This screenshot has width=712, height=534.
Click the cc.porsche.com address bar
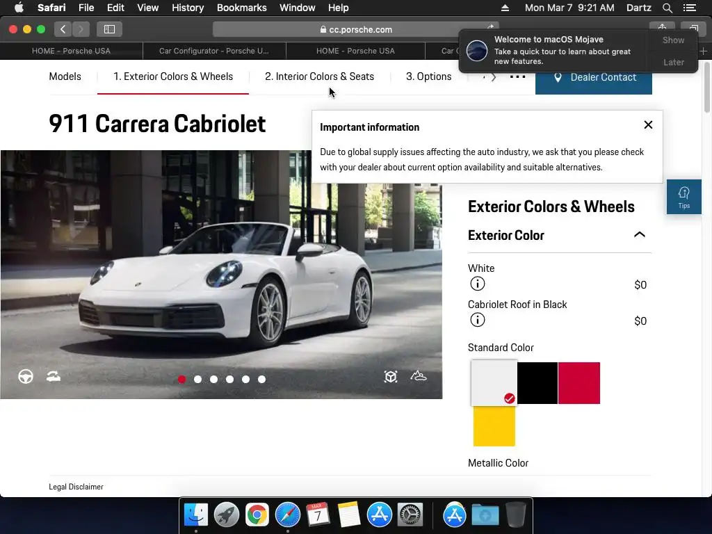tap(355, 29)
